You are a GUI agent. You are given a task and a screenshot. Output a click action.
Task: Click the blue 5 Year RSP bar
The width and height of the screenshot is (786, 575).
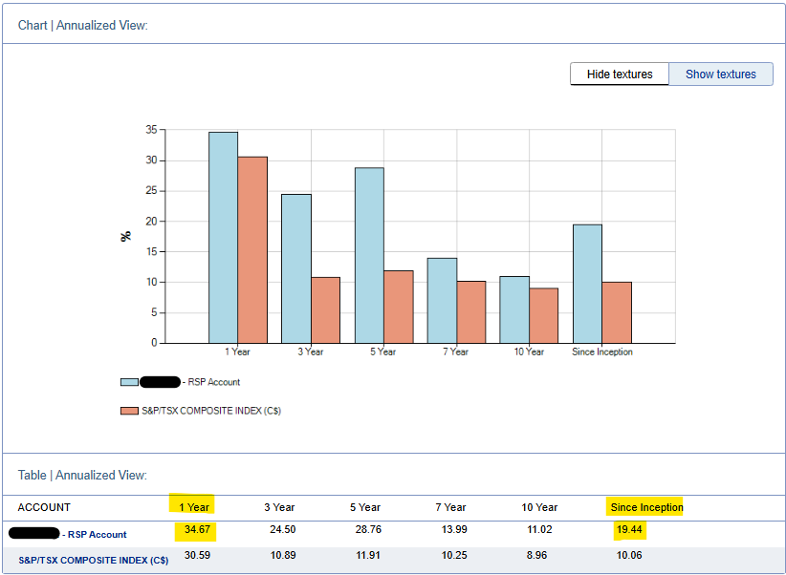[x=369, y=255]
